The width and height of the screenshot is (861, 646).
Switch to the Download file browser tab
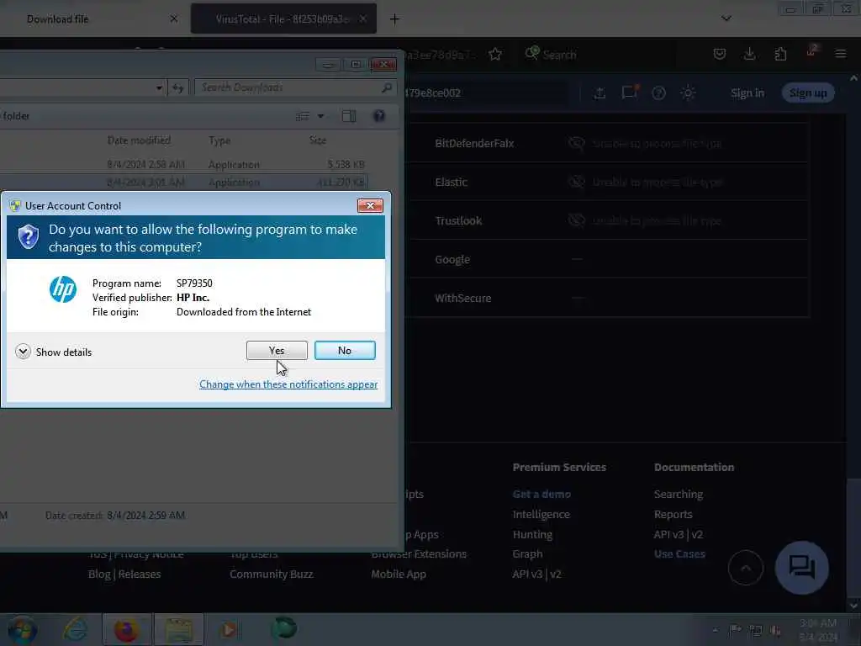(x=58, y=19)
